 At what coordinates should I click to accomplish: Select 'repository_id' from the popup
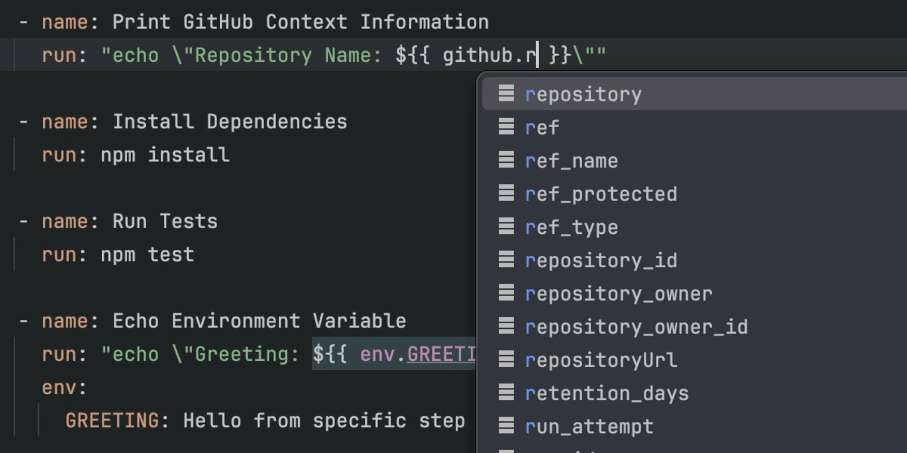[x=694, y=260]
